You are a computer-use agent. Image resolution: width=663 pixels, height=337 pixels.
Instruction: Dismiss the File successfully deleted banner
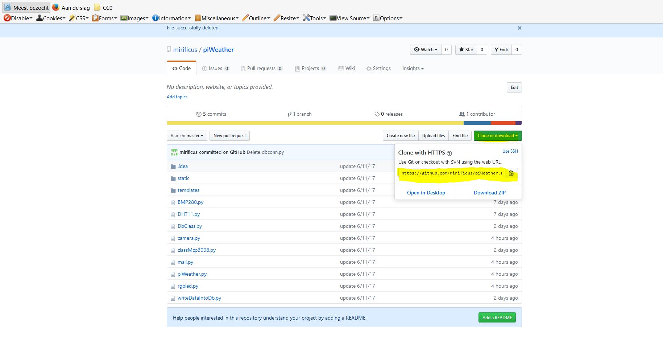coord(519,28)
